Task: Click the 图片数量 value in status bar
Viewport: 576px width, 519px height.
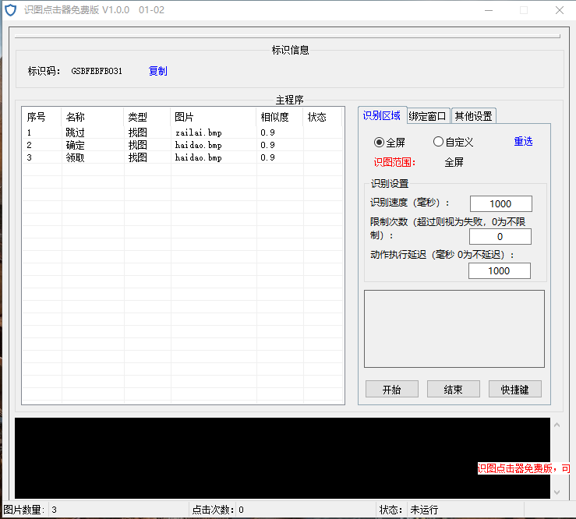Action: point(55,510)
